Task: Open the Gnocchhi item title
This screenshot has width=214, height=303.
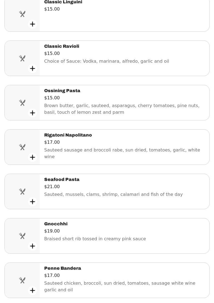Action: [56, 224]
